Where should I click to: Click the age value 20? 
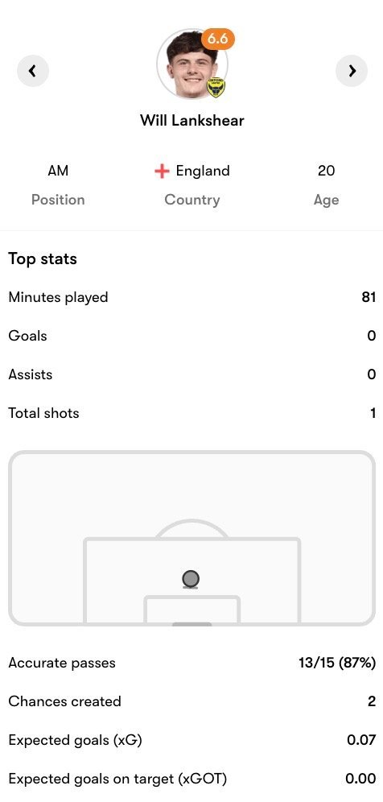coord(326,171)
